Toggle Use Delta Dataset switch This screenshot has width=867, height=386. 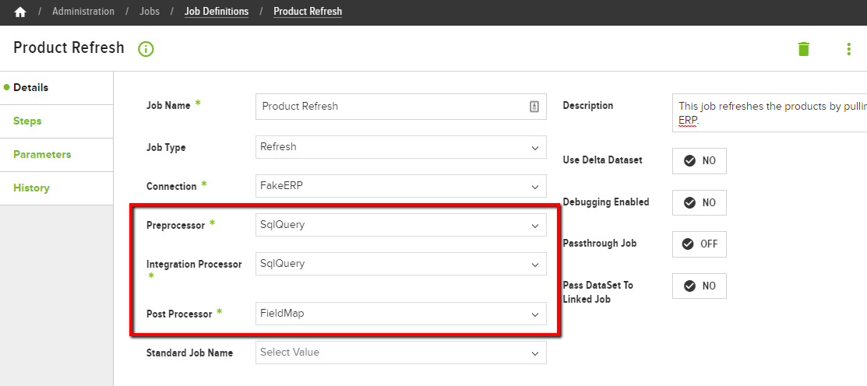click(x=700, y=160)
